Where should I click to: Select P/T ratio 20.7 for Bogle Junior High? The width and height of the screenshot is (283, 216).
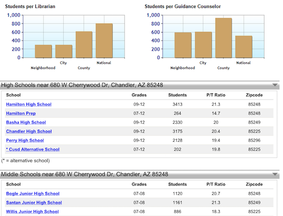(216, 194)
